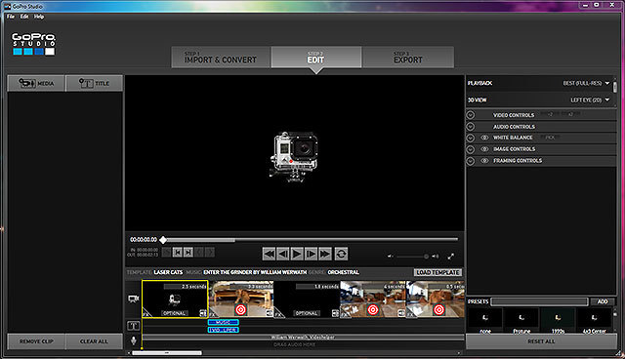Click the preset name input field
The image size is (625, 359).
tap(539, 301)
